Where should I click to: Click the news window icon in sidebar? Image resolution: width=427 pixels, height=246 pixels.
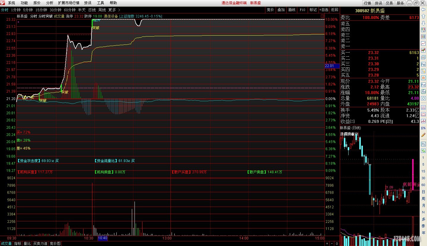point(423,57)
